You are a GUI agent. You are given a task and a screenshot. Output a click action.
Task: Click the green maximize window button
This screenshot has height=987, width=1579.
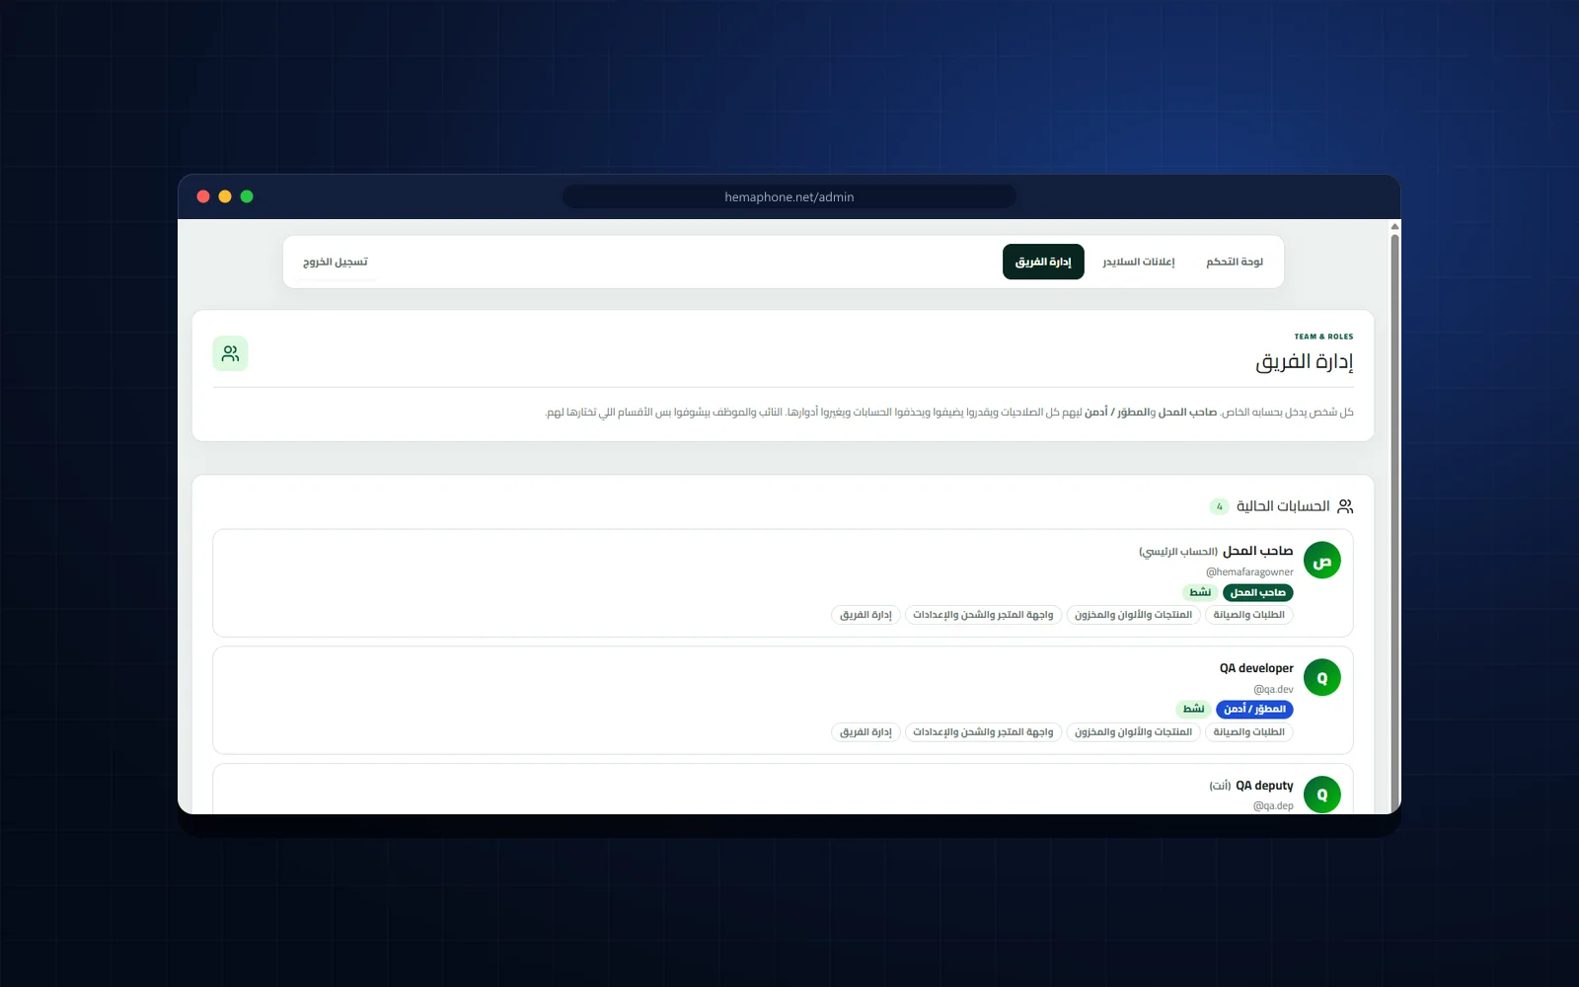coord(247,196)
